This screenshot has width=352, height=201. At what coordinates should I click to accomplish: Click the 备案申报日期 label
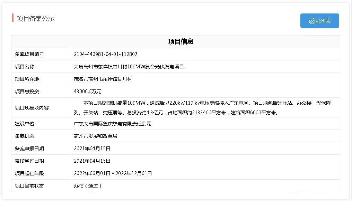(x=29, y=149)
